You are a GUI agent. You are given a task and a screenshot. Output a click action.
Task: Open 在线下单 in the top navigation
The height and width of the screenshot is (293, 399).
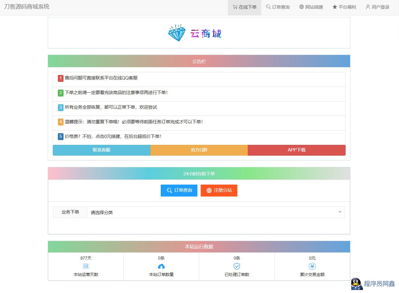(x=245, y=7)
